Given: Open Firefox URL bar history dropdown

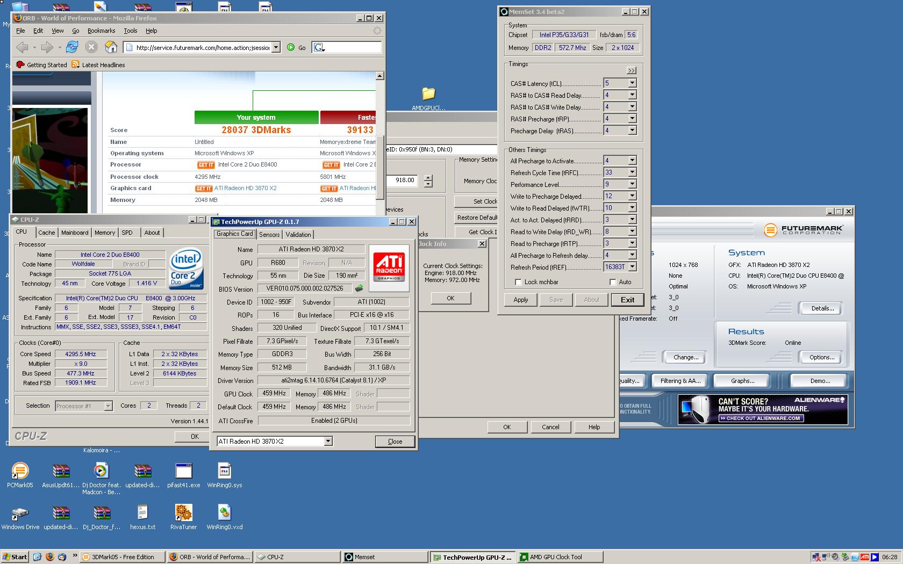Looking at the screenshot, I should [x=276, y=47].
